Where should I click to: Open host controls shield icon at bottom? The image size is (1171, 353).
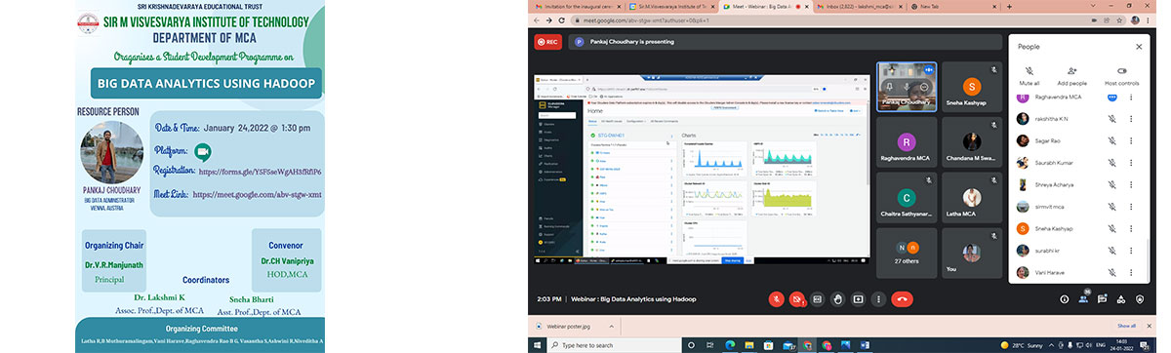click(x=1140, y=299)
